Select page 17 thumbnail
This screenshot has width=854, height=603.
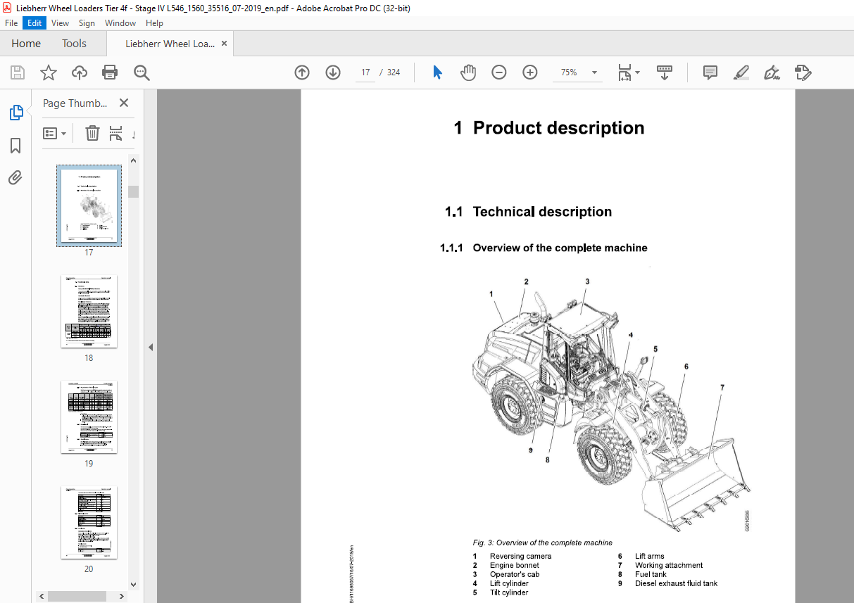click(x=89, y=206)
